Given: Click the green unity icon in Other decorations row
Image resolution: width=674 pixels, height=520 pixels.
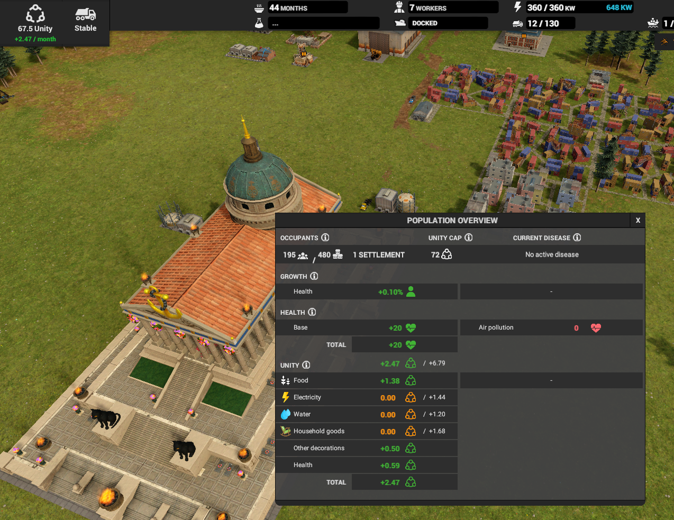Looking at the screenshot, I should click(411, 448).
